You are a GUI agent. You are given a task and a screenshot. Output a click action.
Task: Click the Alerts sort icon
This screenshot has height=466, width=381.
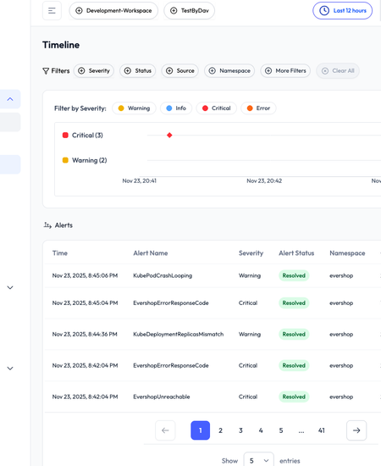[47, 225]
